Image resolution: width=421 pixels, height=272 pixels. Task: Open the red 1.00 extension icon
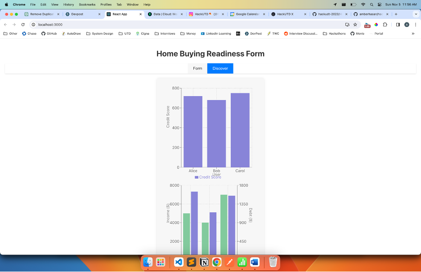[367, 25]
